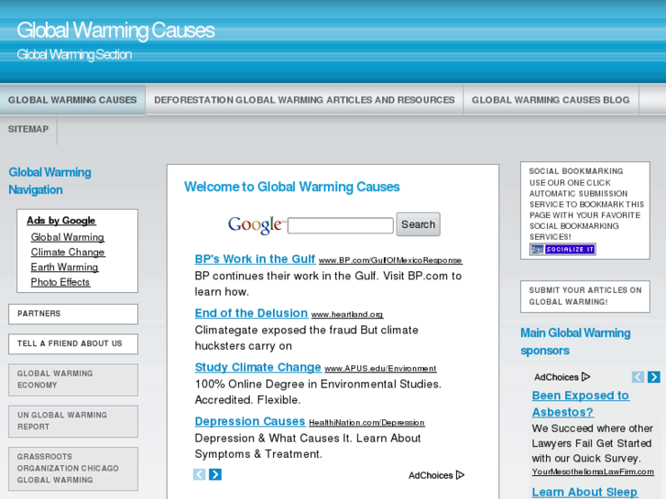Open Grassroots Organization Chicago Global Warming item
Viewport: 666px width, 499px height.
(73, 468)
